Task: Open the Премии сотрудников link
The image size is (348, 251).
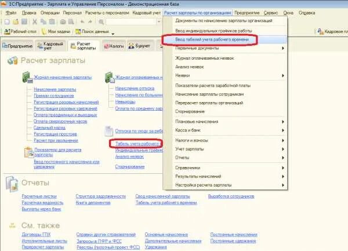Action: pyautogui.click(x=54, y=96)
